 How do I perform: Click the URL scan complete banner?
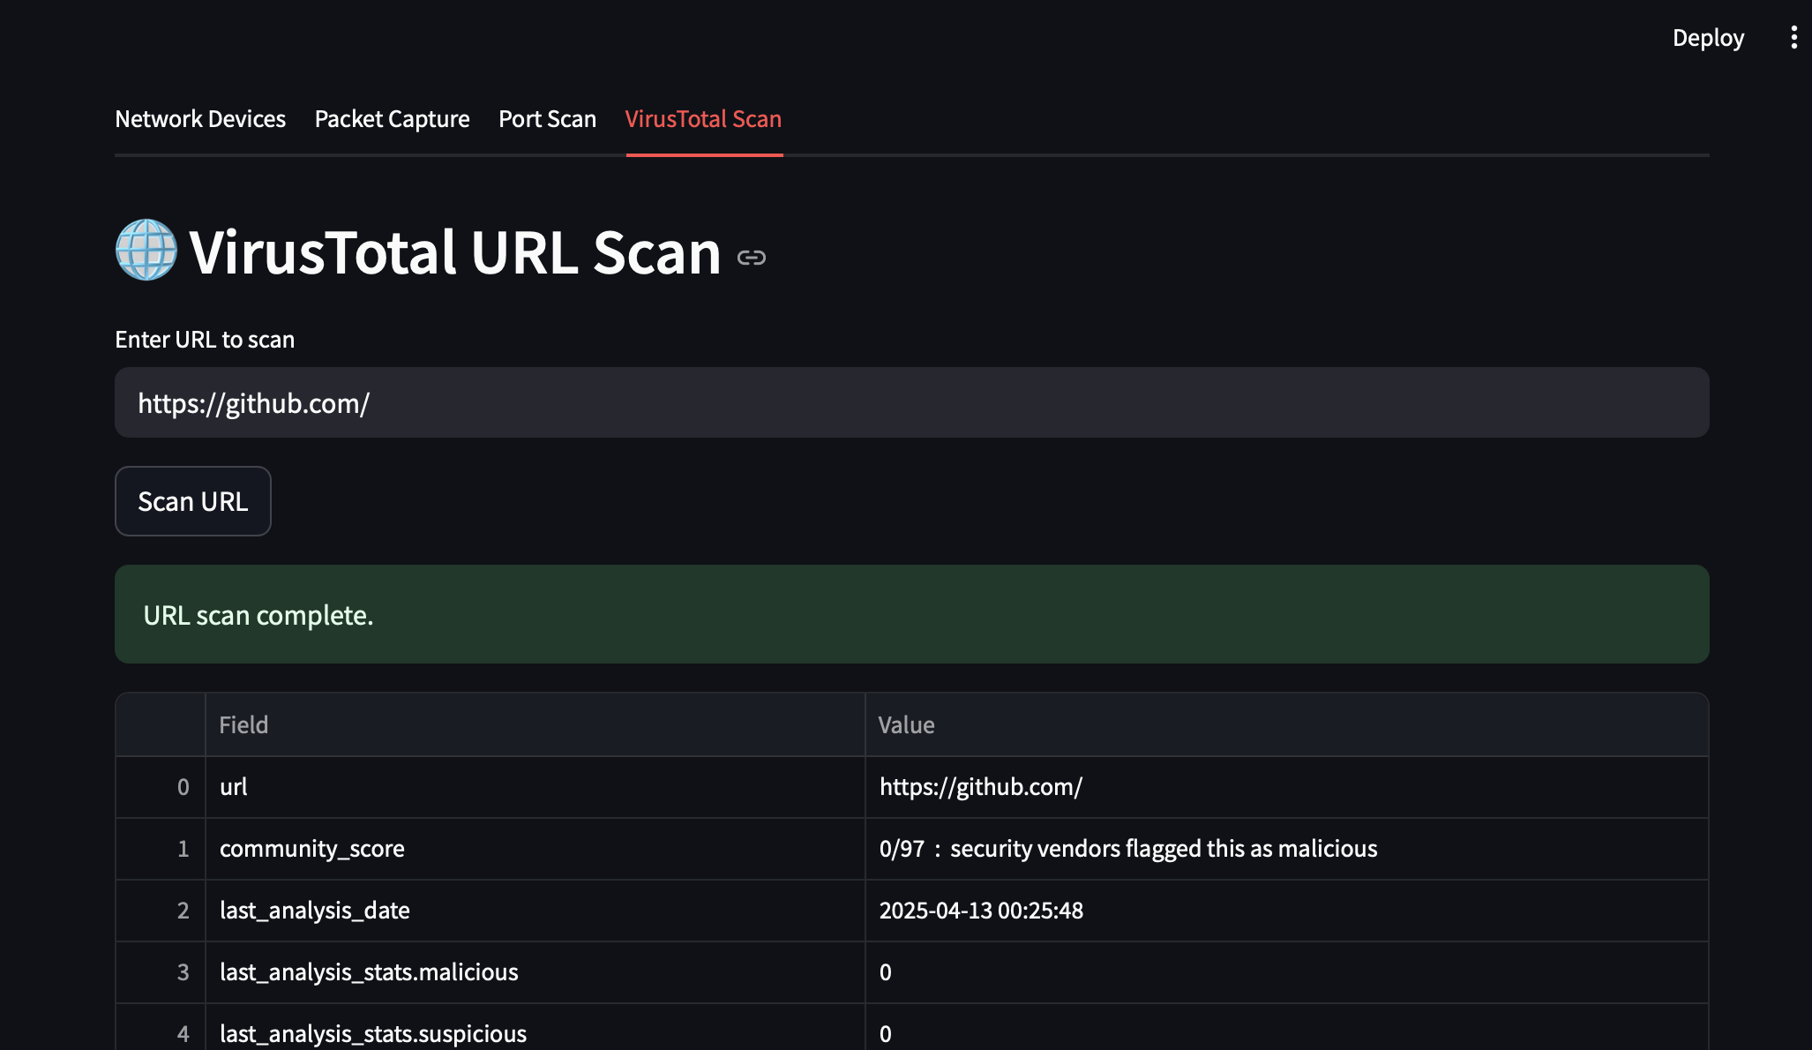click(x=911, y=614)
